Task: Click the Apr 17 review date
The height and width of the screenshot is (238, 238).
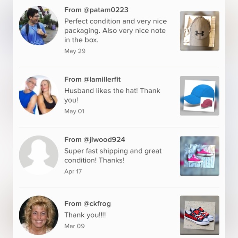Action: point(73,172)
